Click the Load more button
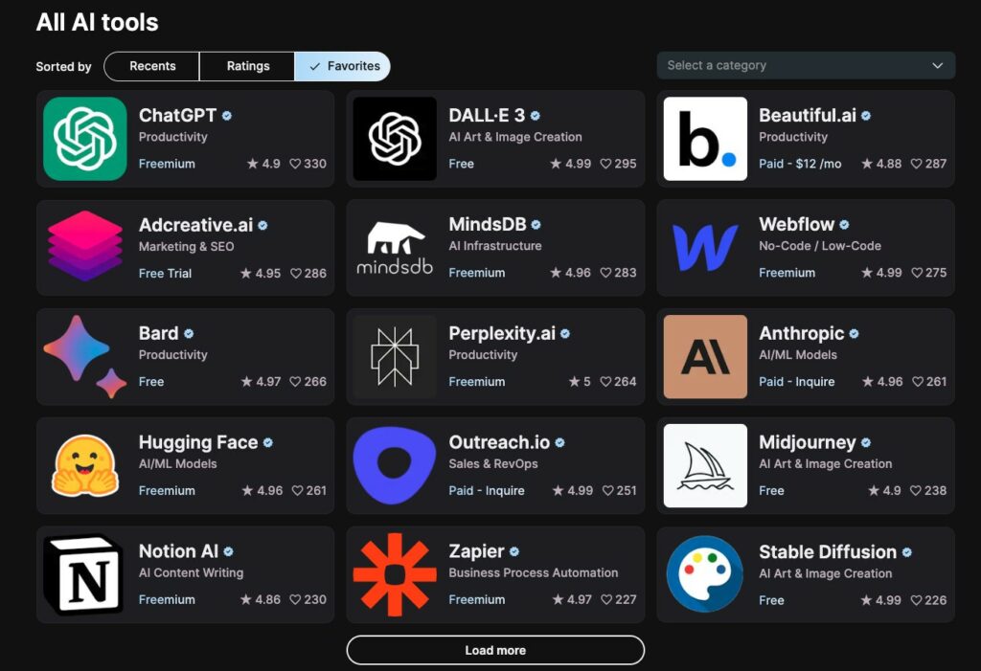This screenshot has height=671, width=981. [495, 650]
